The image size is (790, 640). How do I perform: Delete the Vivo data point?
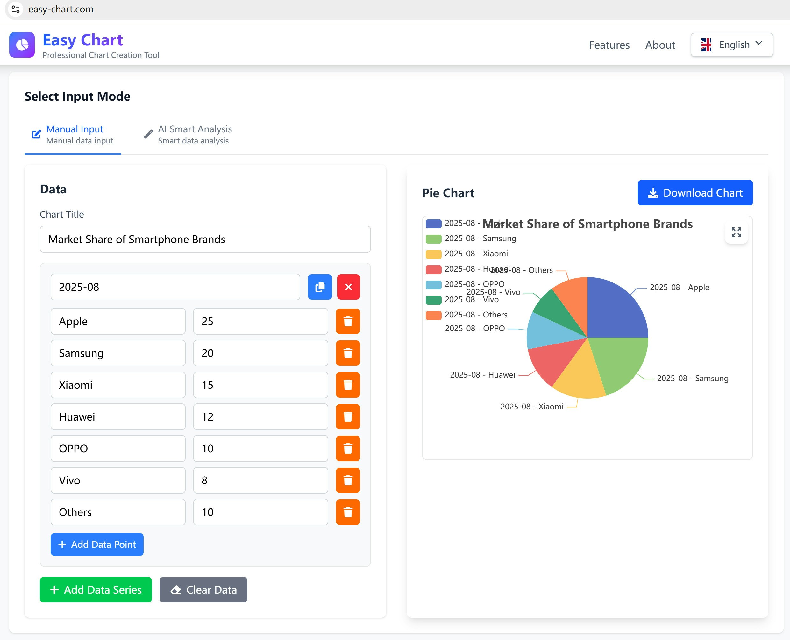coord(348,480)
